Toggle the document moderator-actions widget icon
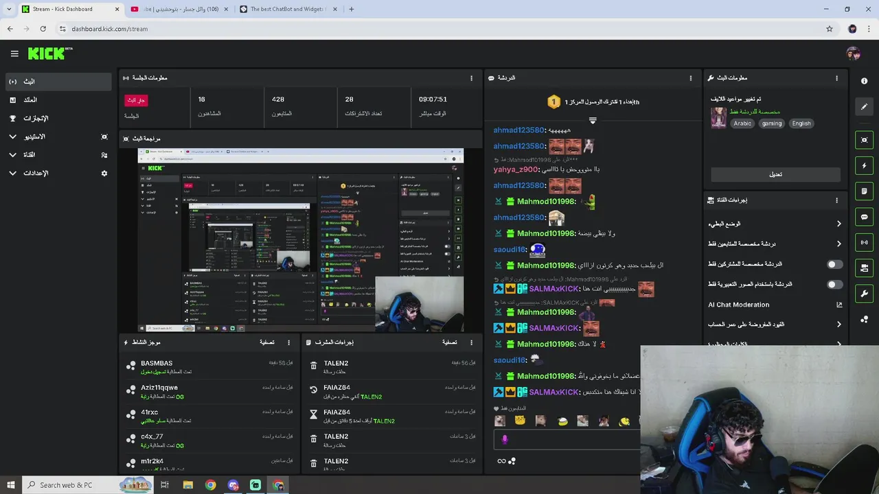879x494 pixels. [864, 191]
